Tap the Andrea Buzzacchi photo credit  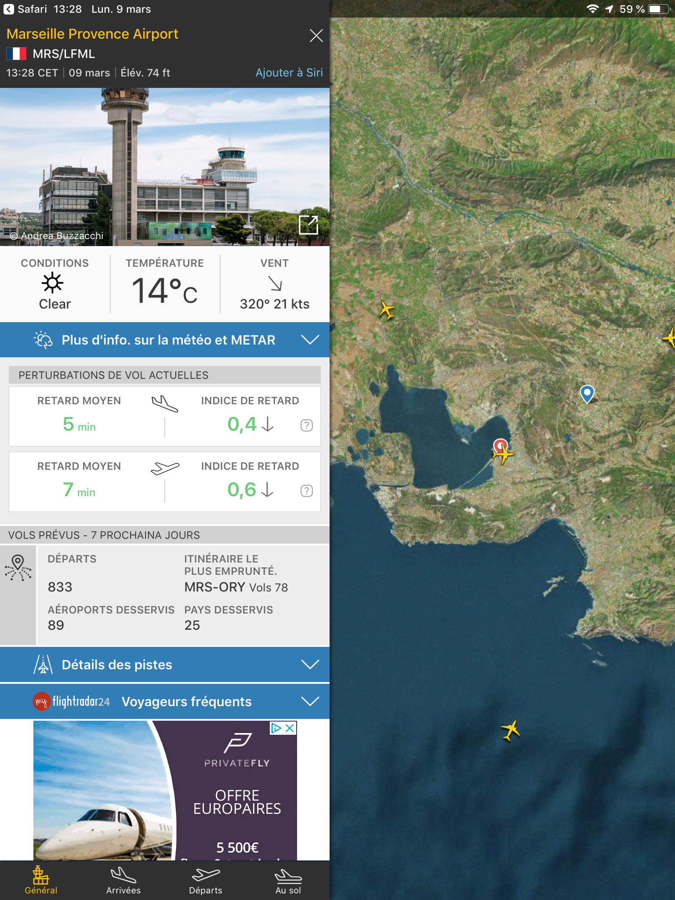57,236
